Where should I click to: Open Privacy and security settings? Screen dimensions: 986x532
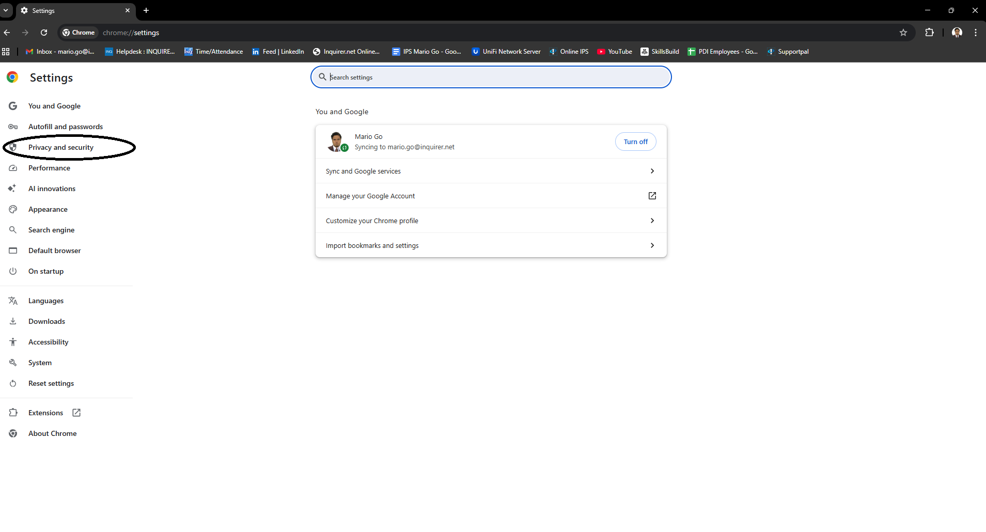click(61, 147)
